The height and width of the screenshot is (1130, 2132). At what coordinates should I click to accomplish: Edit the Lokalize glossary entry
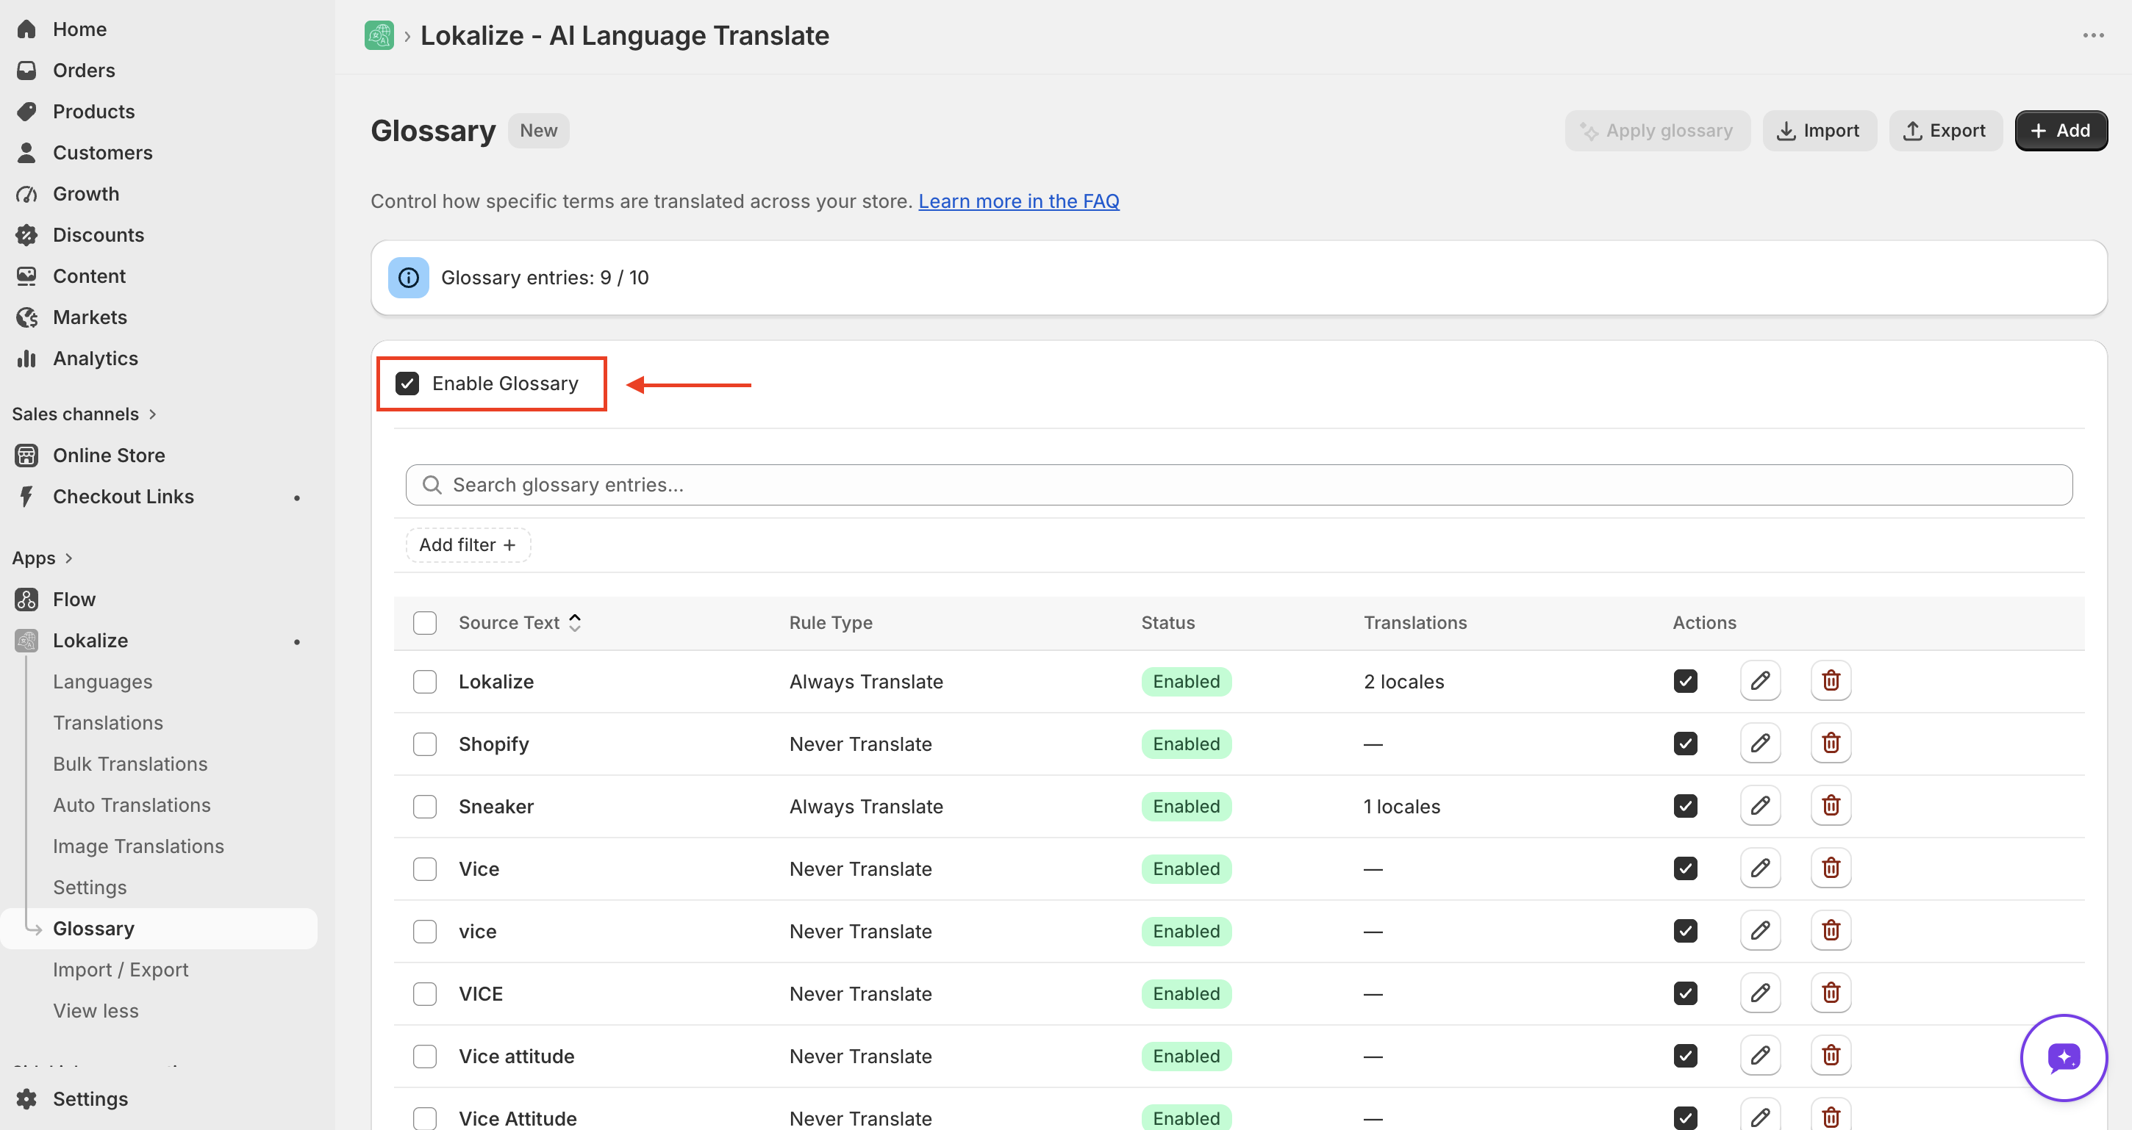[1759, 681]
